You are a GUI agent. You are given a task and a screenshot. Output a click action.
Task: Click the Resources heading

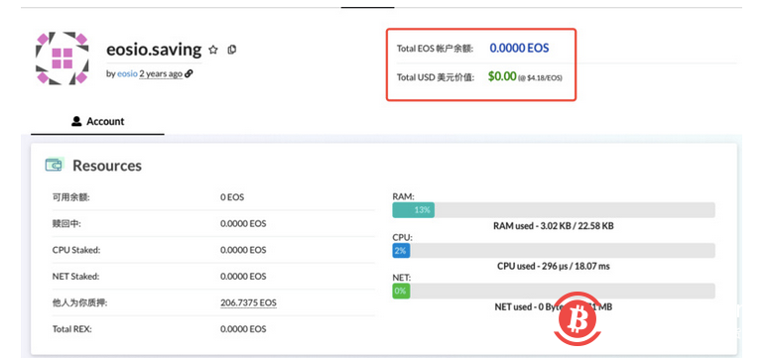107,166
